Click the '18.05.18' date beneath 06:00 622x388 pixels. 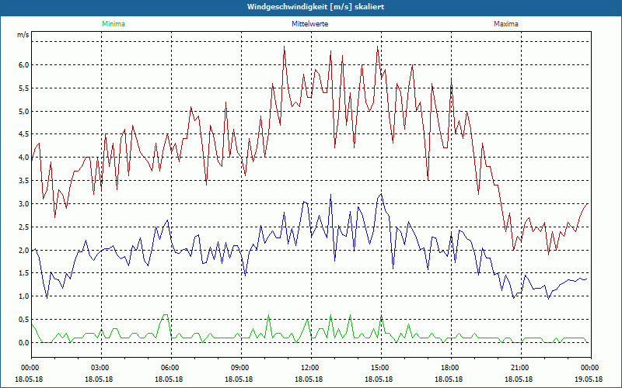coord(169,379)
